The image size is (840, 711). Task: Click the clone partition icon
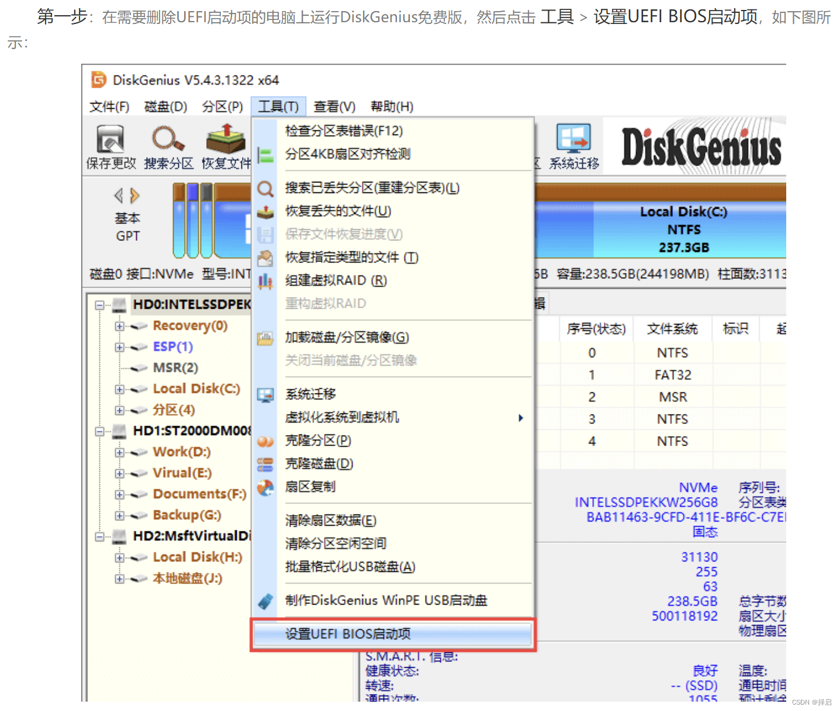point(265,441)
